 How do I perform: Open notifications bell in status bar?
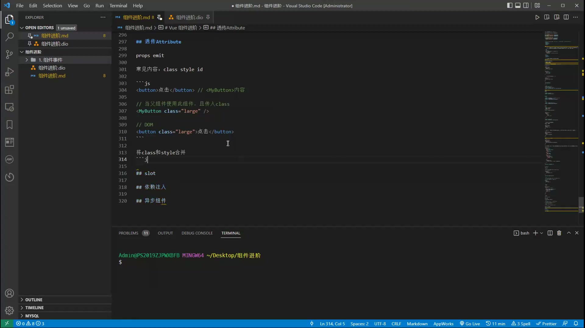[576, 323]
